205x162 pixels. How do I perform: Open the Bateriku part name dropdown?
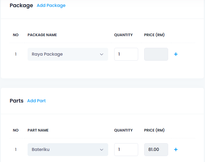68,150
